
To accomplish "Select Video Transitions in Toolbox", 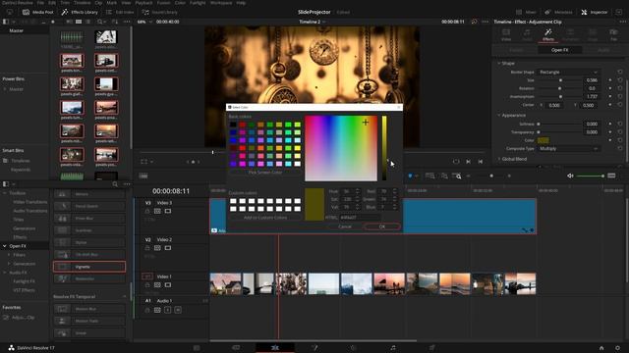I will (x=30, y=202).
